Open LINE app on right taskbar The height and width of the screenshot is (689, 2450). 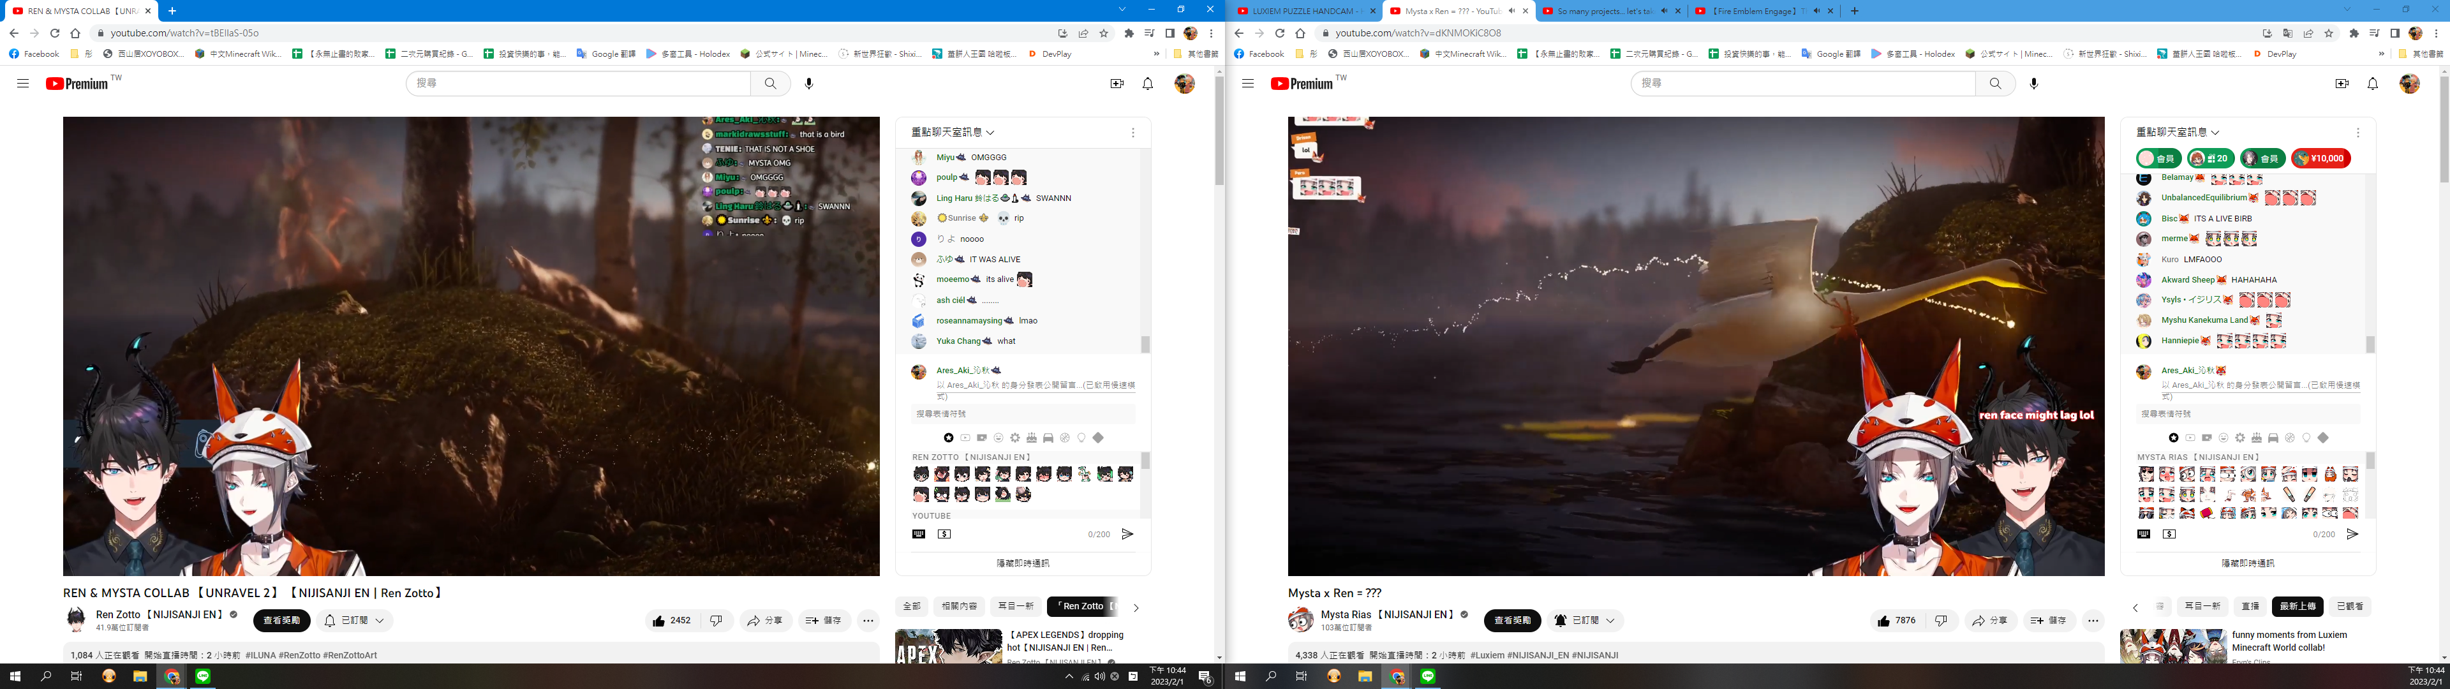(x=1428, y=677)
